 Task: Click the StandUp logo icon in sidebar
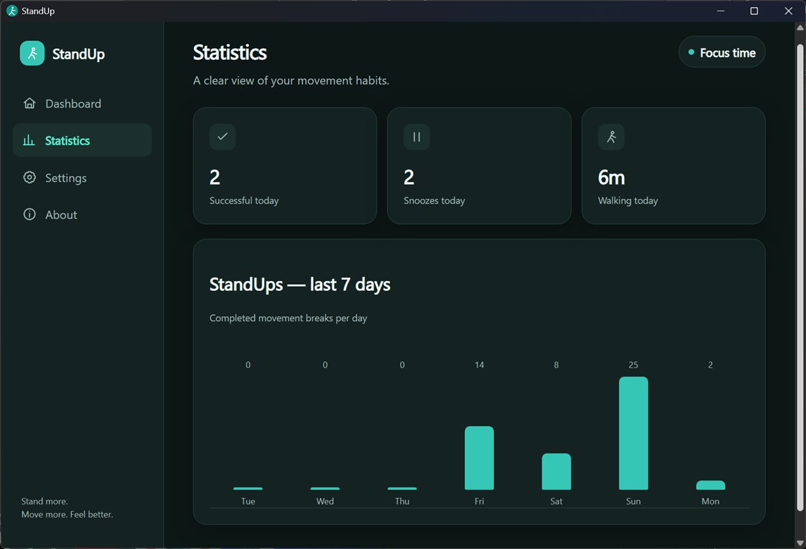[x=32, y=54]
